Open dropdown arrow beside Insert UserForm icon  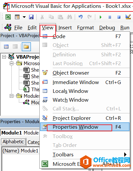click(24, 17)
